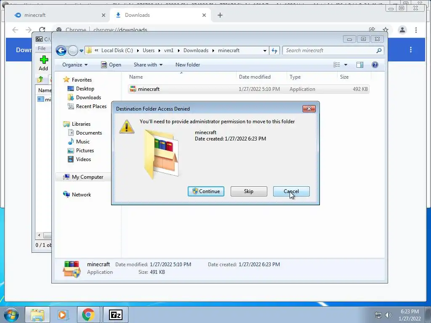Open recent pages dropdown in Explorer
This screenshot has height=323, width=431.
pos(81,51)
